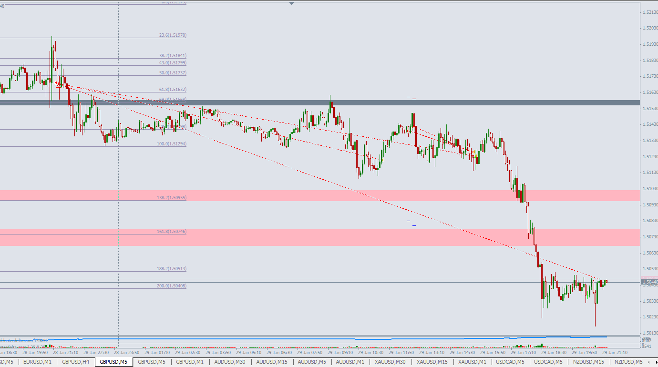Image resolution: width=658 pixels, height=367 pixels.
Task: Open the AUDUSD,M30 chart tab
Action: click(x=230, y=362)
